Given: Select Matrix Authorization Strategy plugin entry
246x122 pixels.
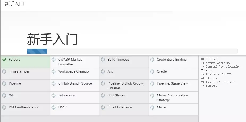Looking at the screenshot, I should click(x=173, y=98).
